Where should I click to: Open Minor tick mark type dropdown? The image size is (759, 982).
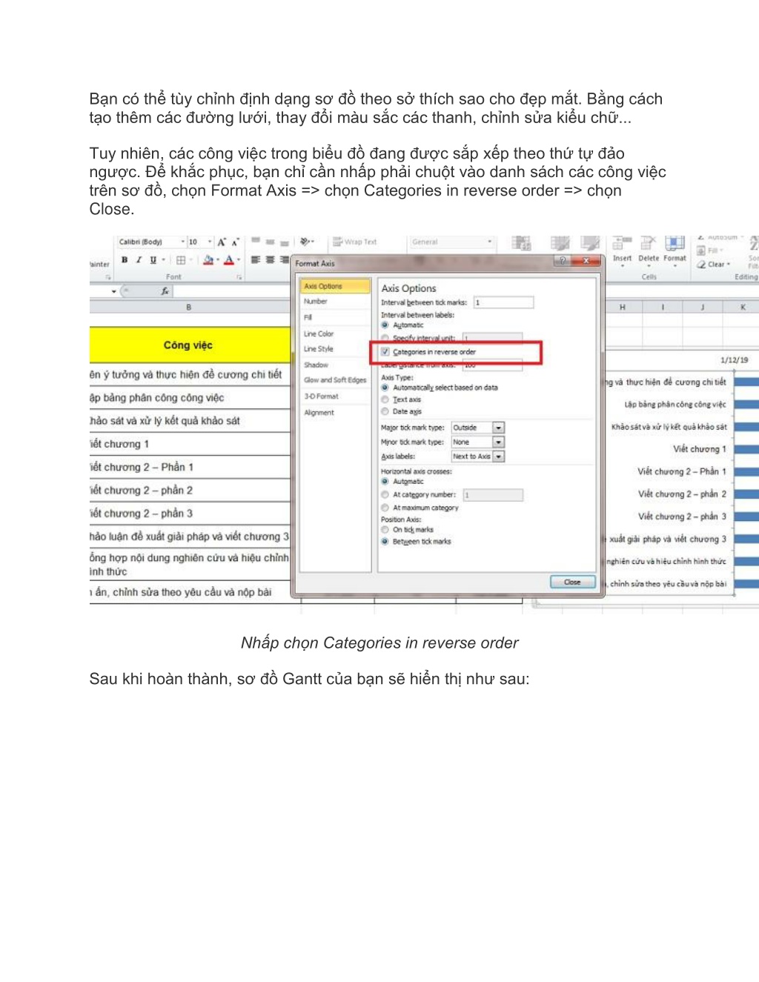click(499, 442)
